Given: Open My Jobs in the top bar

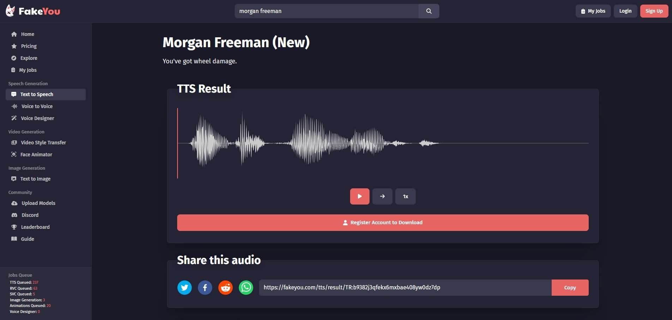Looking at the screenshot, I should click(x=593, y=11).
